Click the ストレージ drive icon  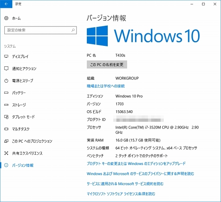click(6, 105)
